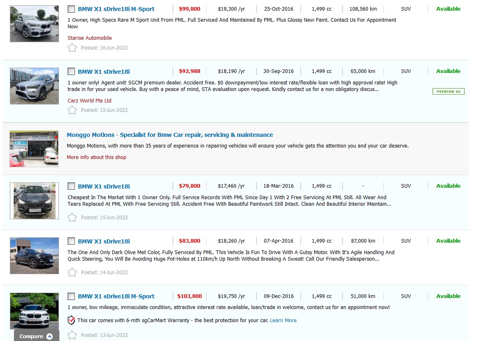Star the 16-Jun-2022 BMW X1 M-Sport listing

(x=72, y=48)
